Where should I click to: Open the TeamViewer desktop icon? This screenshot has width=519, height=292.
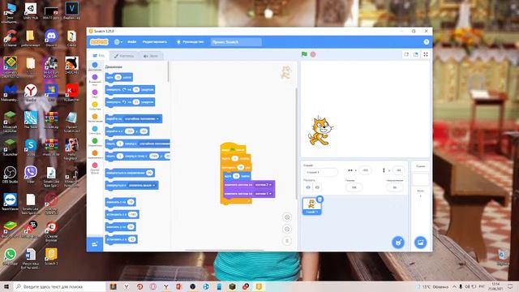tap(10, 202)
